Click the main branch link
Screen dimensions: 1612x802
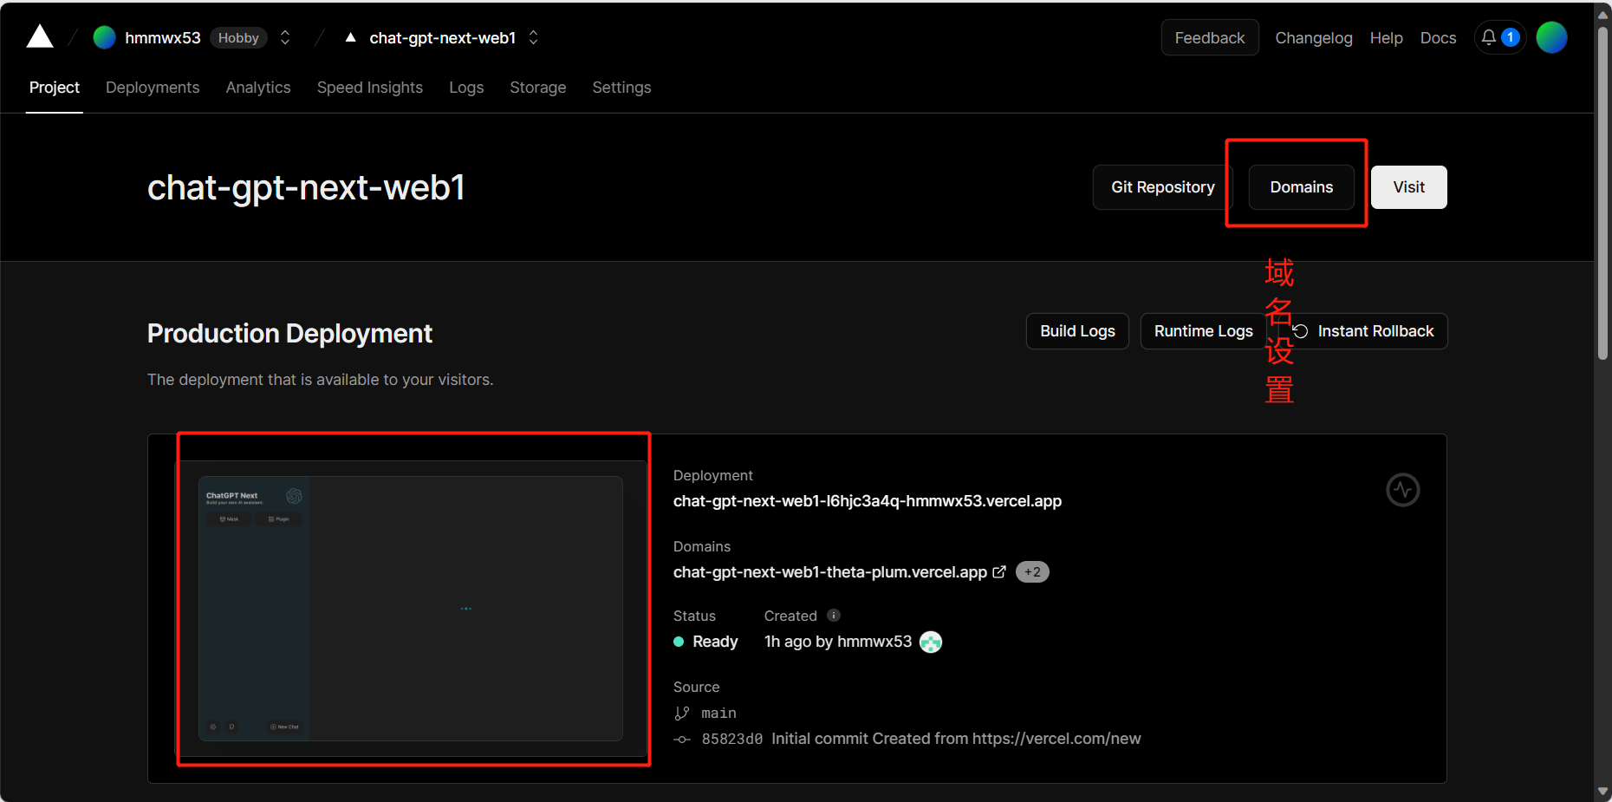(718, 713)
